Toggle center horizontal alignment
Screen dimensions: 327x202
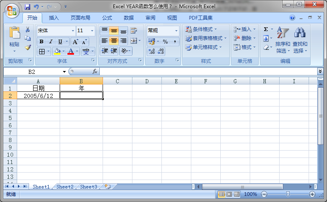point(114,41)
